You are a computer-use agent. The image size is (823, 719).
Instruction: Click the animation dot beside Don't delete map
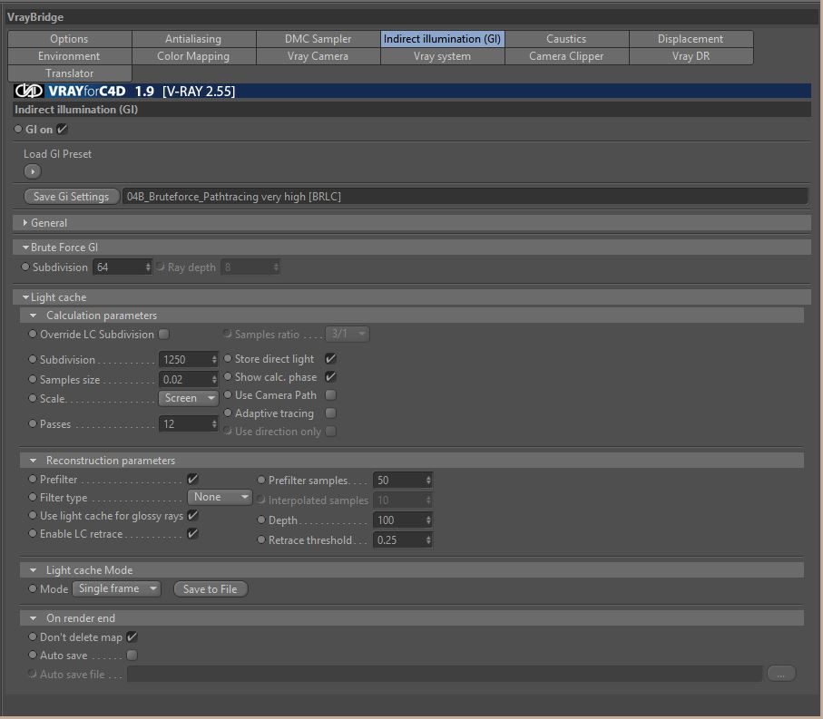click(33, 636)
